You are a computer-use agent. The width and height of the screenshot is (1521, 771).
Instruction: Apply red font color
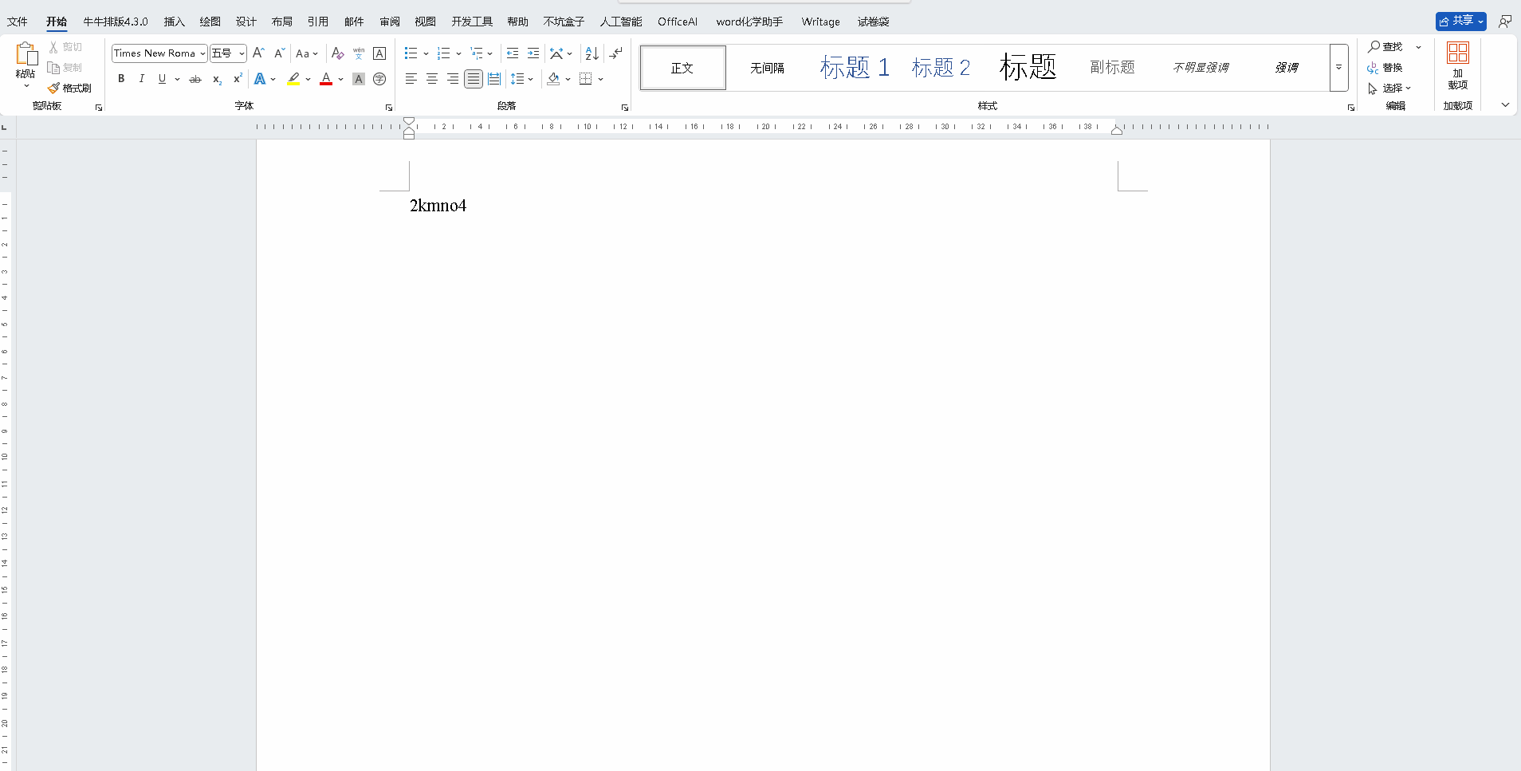pos(326,79)
